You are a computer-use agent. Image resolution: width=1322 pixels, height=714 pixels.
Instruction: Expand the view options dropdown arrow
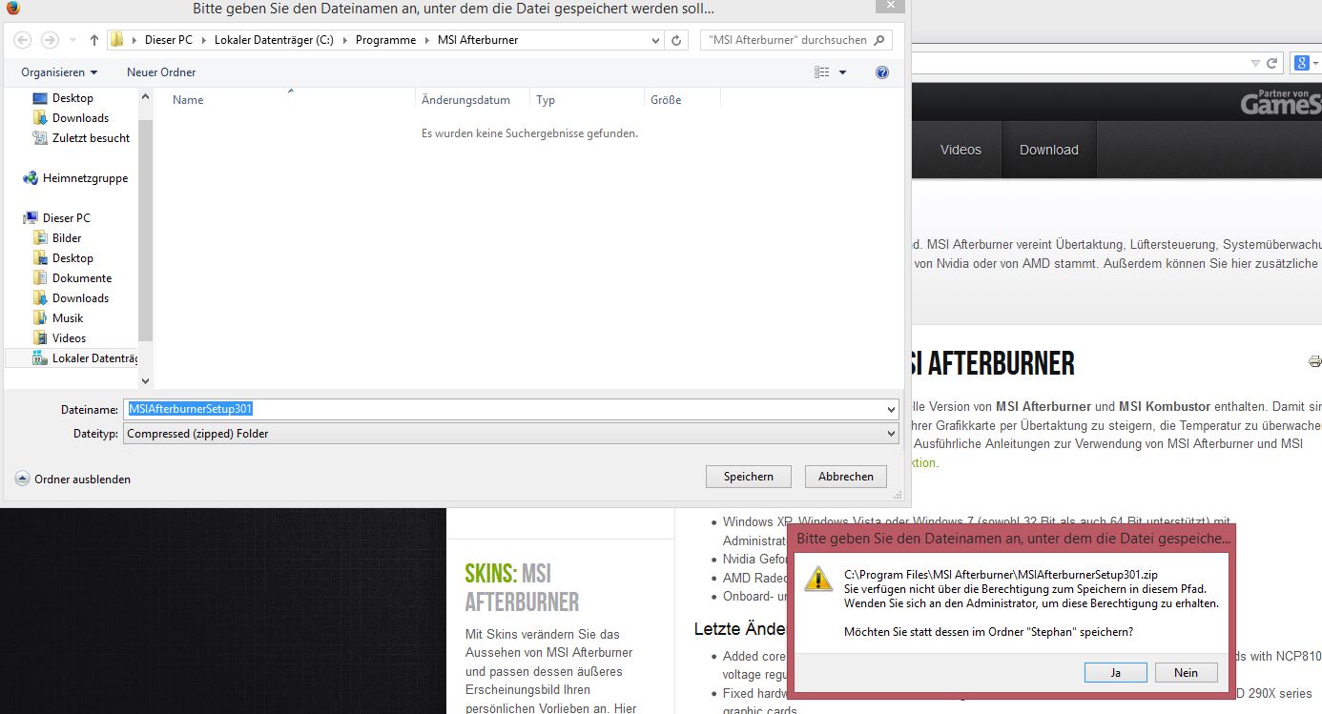tap(842, 72)
